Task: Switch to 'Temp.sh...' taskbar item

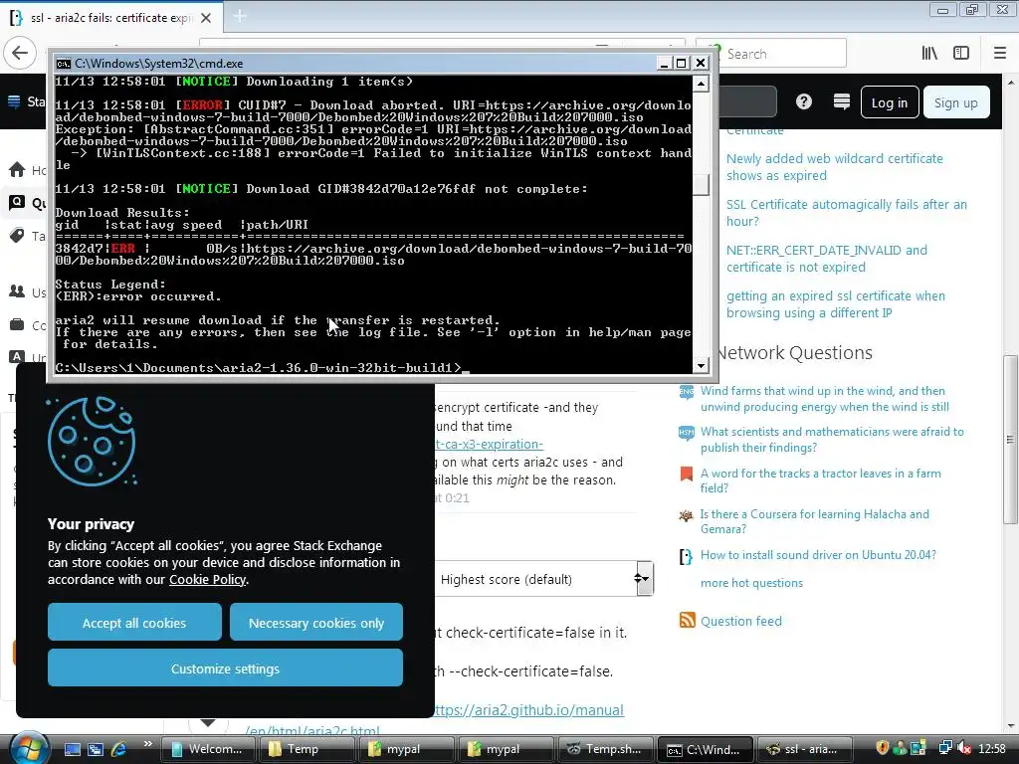Action: pos(605,749)
